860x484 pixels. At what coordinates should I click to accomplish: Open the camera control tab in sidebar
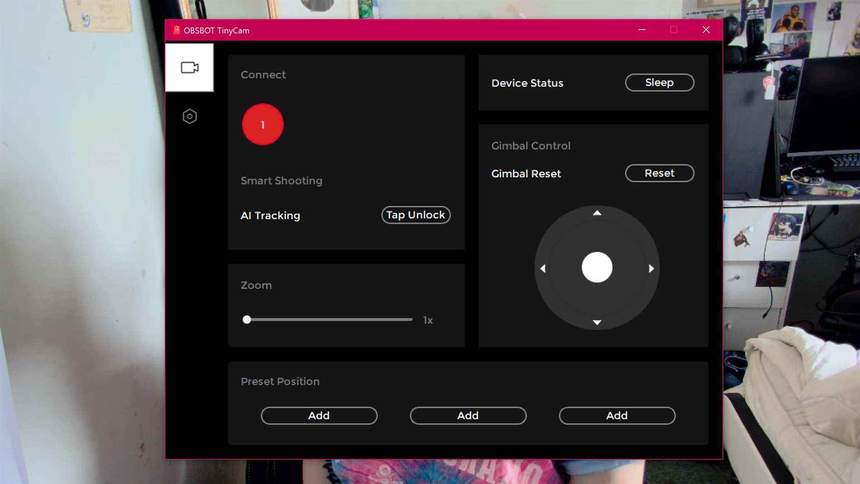[x=189, y=68]
